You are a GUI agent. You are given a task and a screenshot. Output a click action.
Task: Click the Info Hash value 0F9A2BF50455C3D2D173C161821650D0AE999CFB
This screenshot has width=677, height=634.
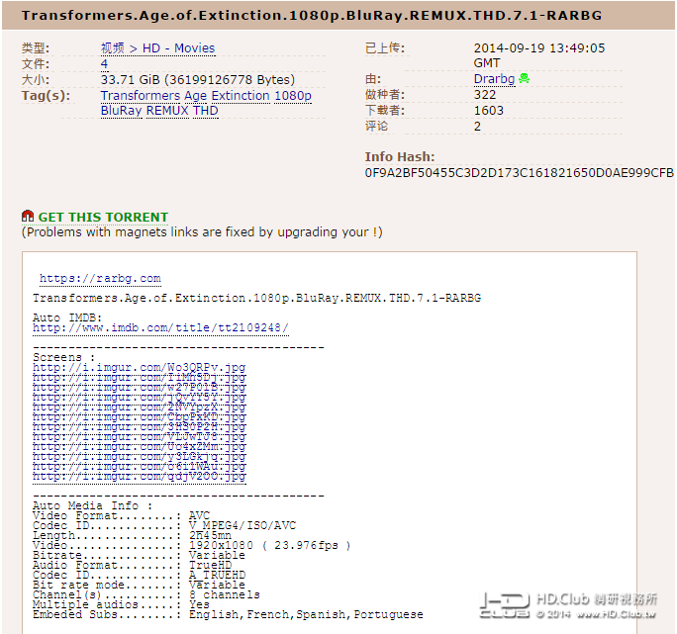tap(519, 173)
